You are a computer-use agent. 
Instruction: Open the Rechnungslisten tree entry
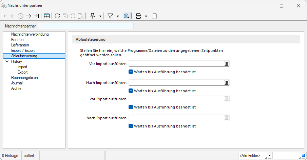tap(24, 78)
